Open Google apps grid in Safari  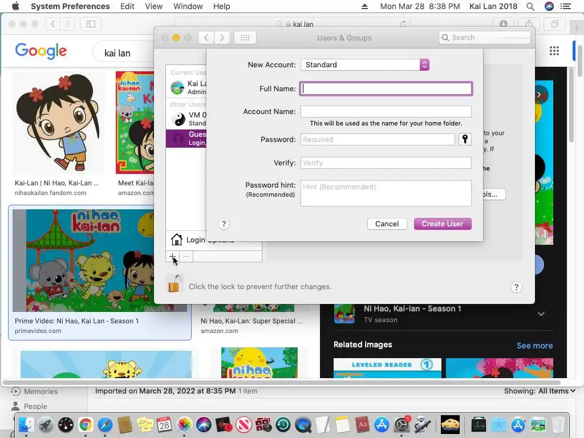pos(554,51)
